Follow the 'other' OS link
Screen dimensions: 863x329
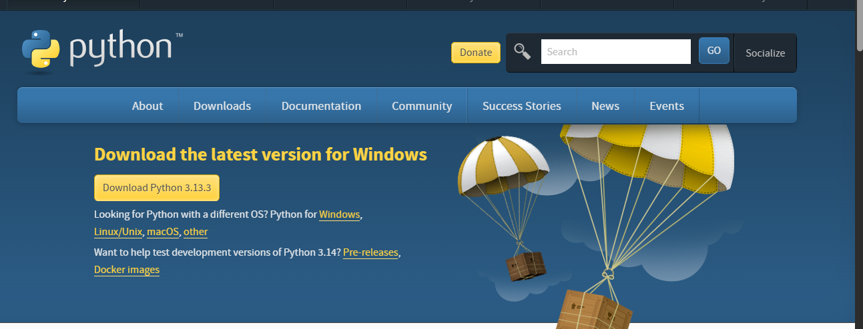click(x=196, y=232)
